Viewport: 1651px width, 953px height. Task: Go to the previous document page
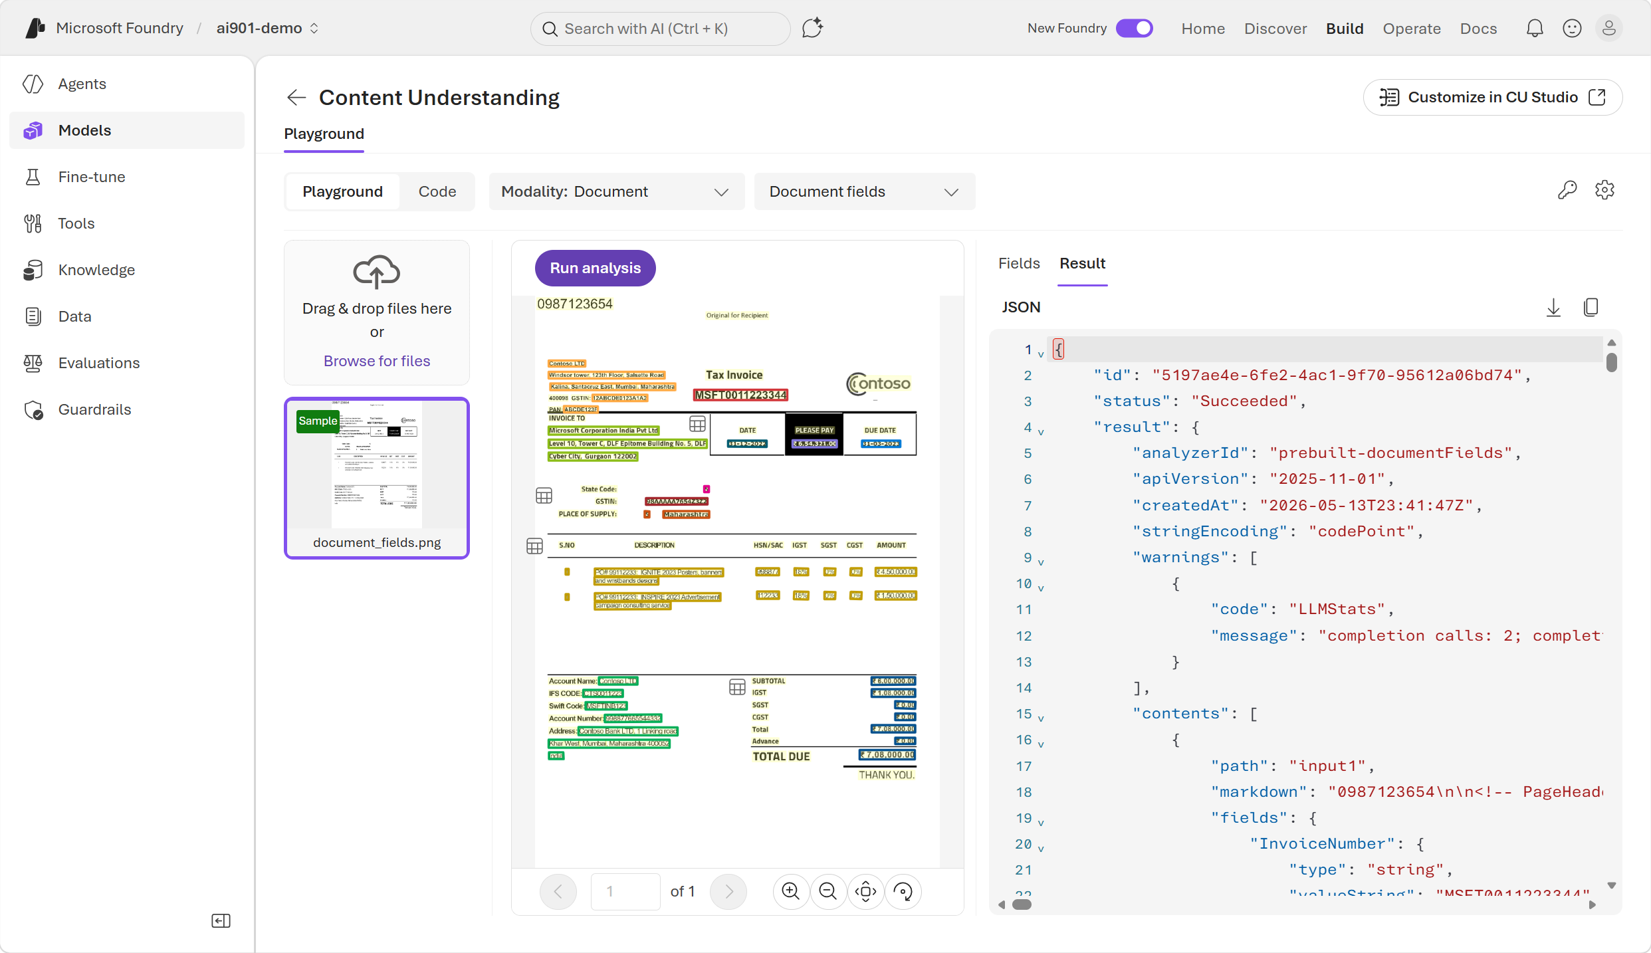558,891
